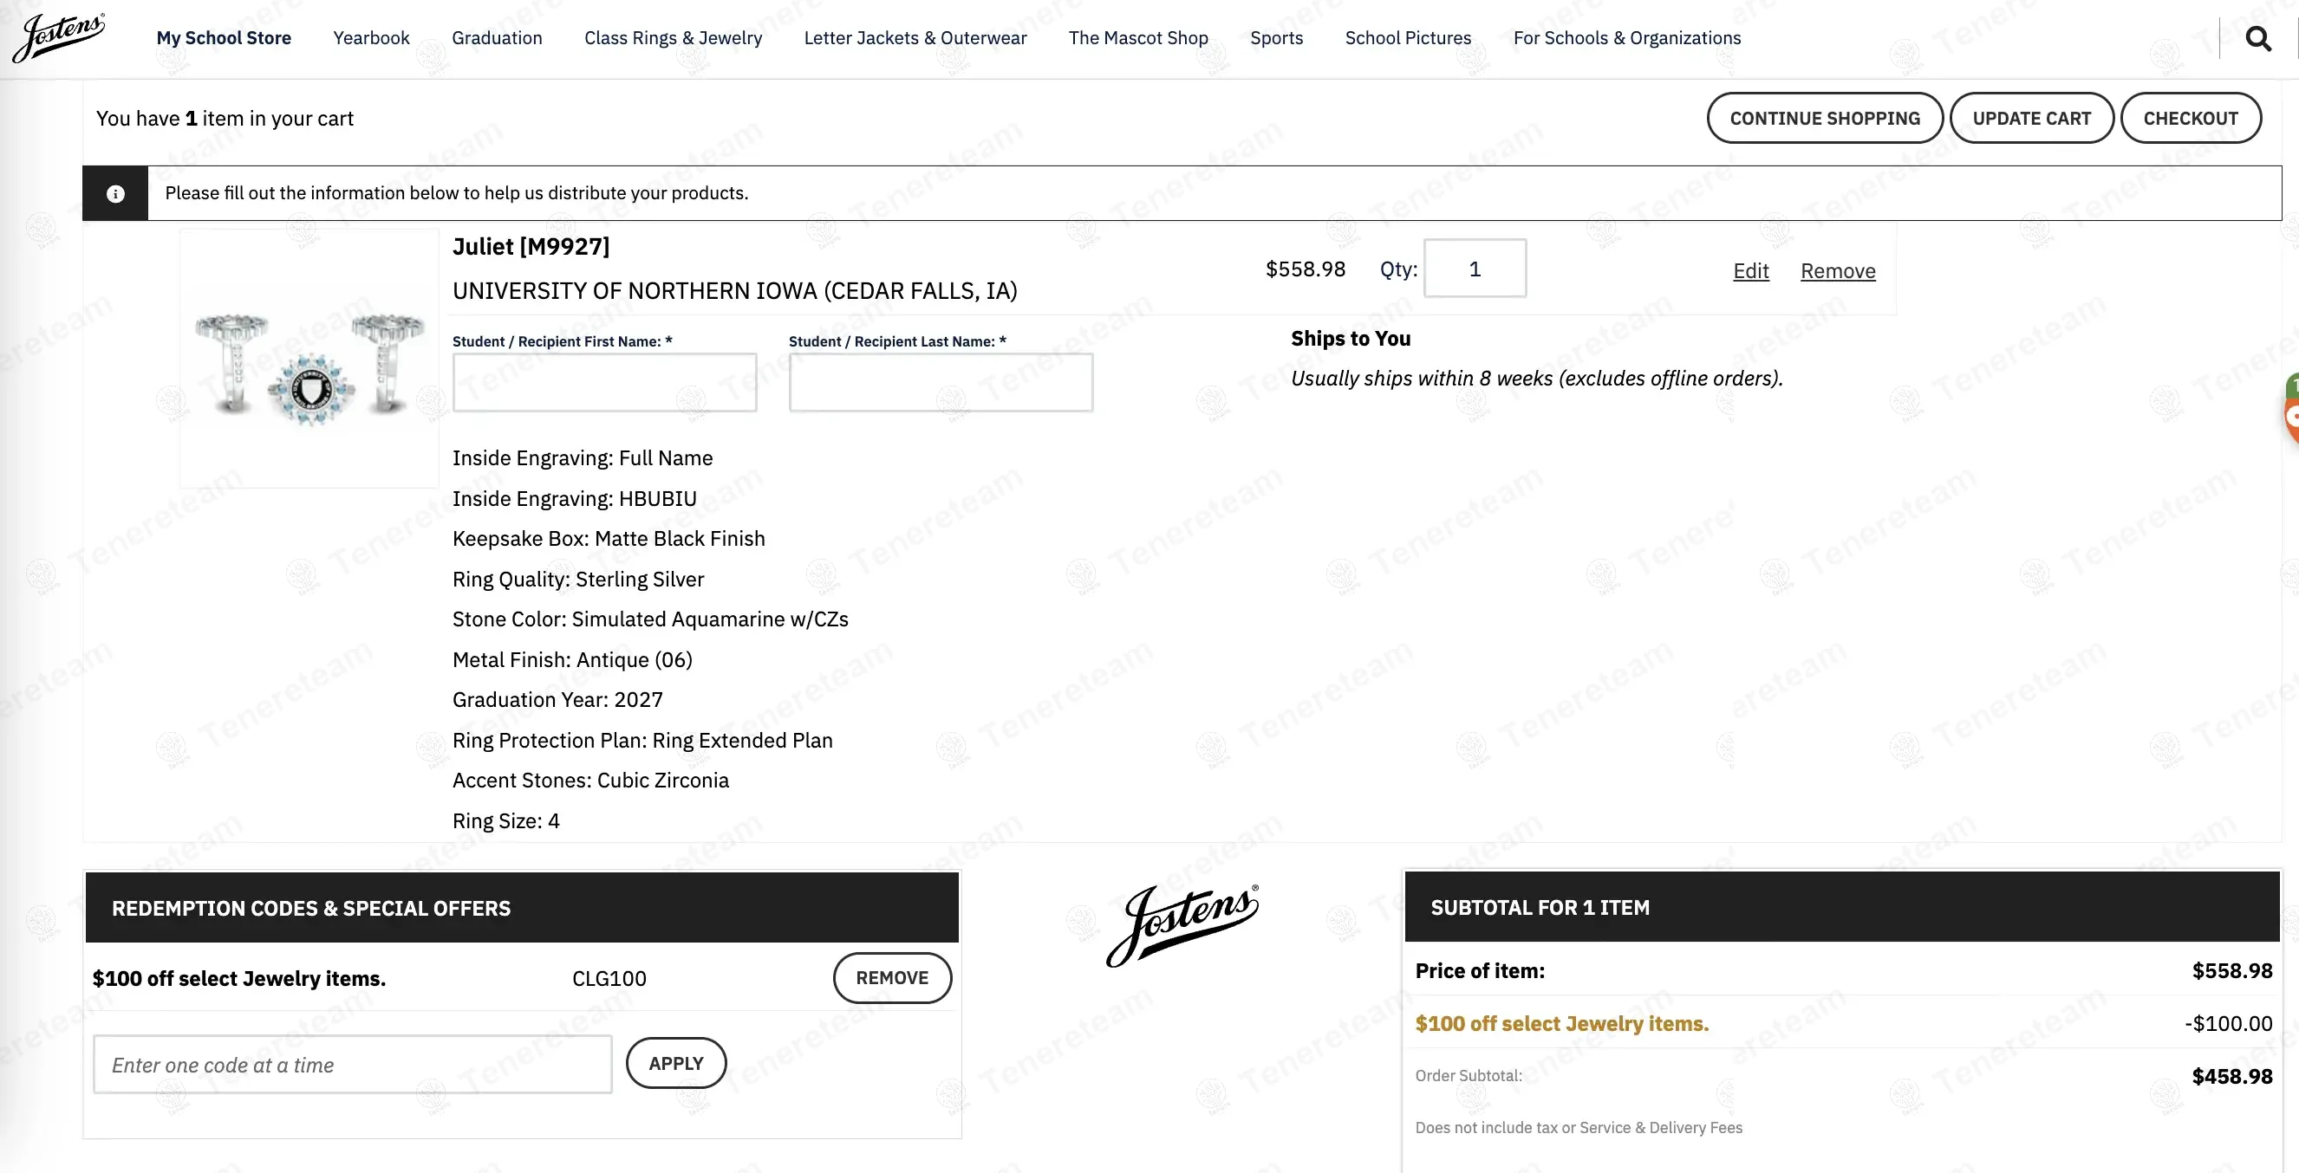Click the Recipient Last Name field
The image size is (2299, 1173).
coord(941,383)
